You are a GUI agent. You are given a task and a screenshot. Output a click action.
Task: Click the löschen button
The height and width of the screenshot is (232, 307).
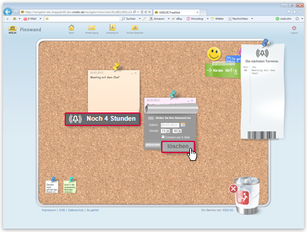click(178, 147)
